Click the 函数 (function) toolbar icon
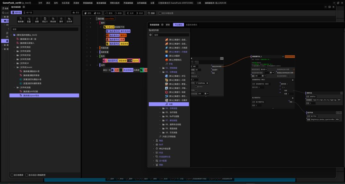Viewport: 345px width, 184px height. pyautogui.click(x=37, y=20)
